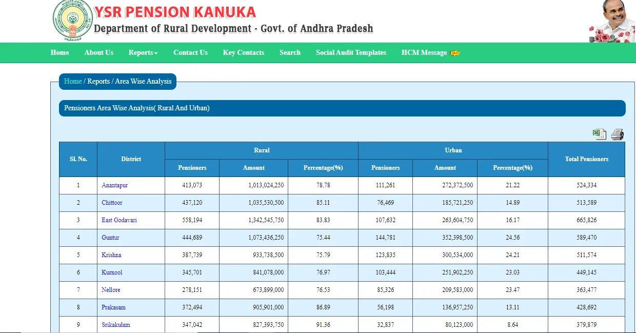Go to the Home menu item
The height and width of the screenshot is (333, 636).
[60, 53]
